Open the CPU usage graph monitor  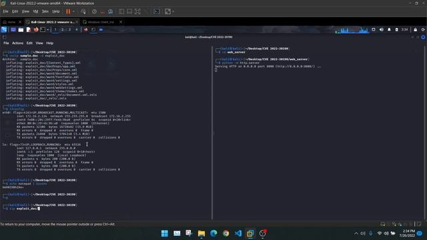pyautogui.click(x=352, y=30)
